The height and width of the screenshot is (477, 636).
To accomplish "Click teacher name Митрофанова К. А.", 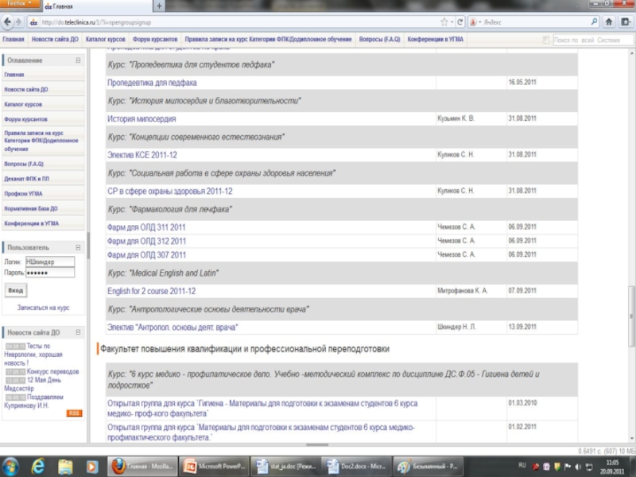I will pyautogui.click(x=463, y=290).
